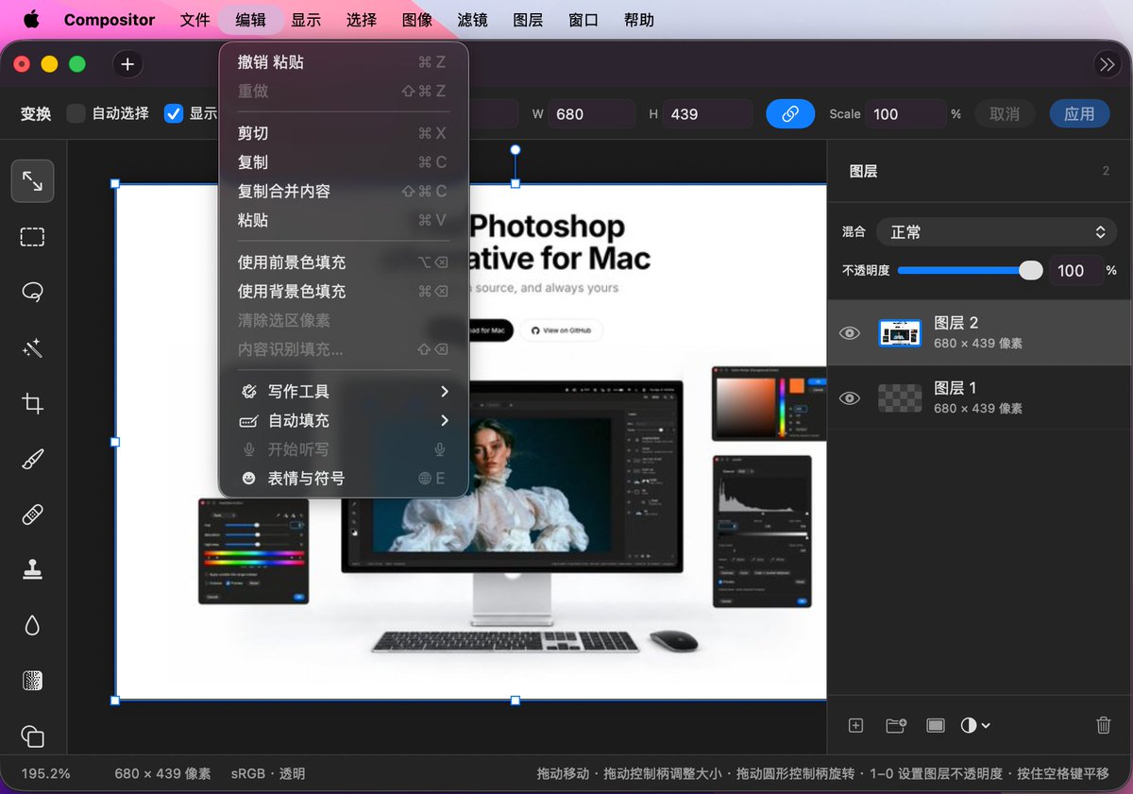1133x794 pixels.
Task: Click the Writing Tools icon in menu
Action: pos(249,391)
